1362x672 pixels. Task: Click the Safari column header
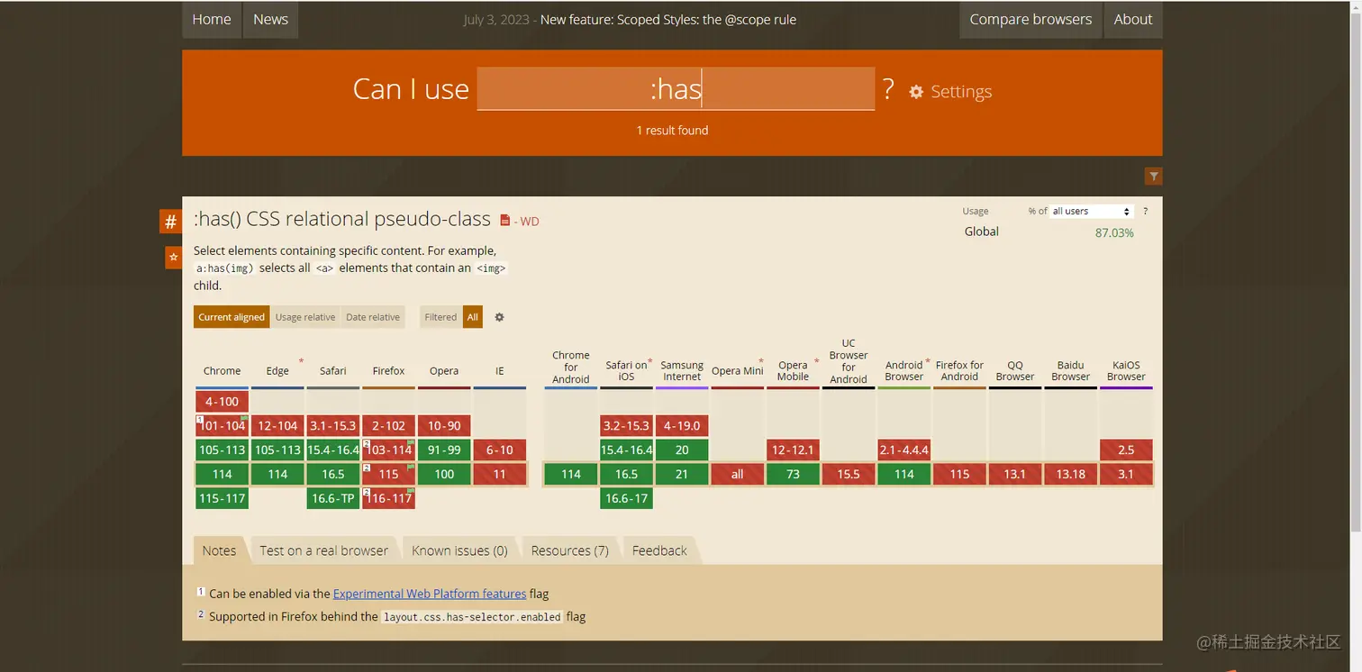click(333, 371)
